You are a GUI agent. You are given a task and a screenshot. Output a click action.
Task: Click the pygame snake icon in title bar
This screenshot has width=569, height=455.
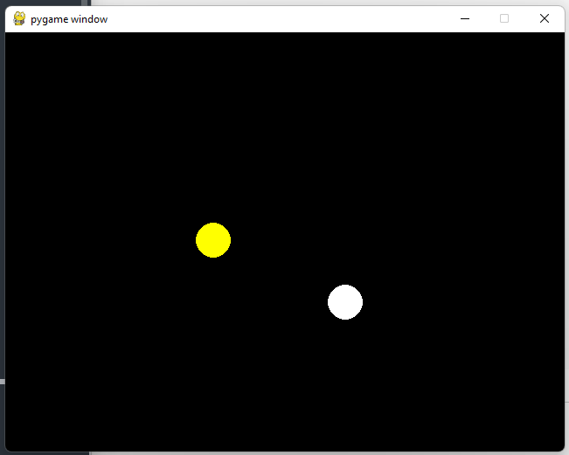[x=19, y=18]
